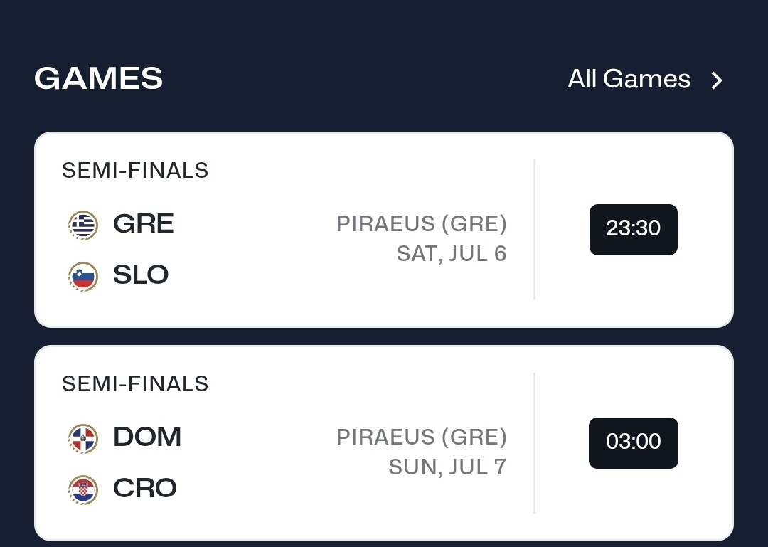Select the GRE team name

[x=143, y=224]
